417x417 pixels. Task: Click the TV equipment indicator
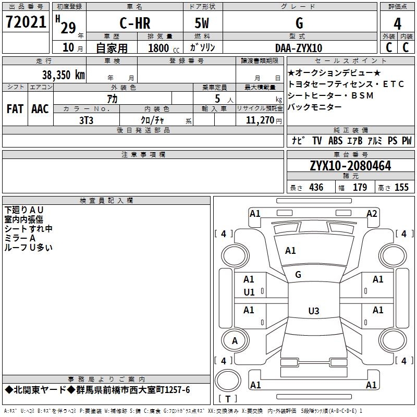pyautogui.click(x=317, y=141)
